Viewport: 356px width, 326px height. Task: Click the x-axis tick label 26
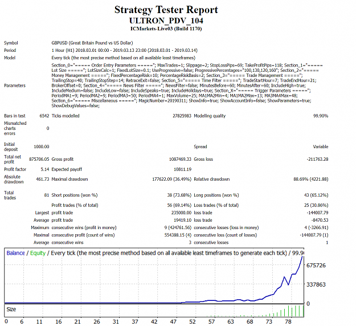(97, 321)
